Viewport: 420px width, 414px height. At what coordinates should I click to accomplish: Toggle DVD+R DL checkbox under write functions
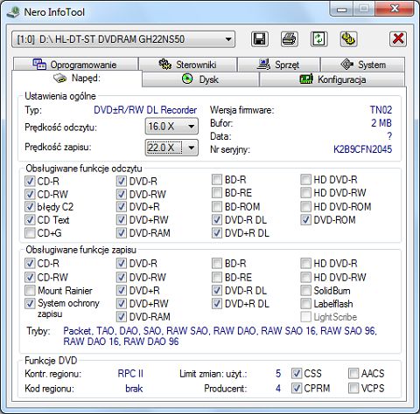point(217,304)
